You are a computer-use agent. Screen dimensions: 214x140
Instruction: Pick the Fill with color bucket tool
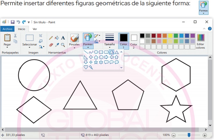click(x=57, y=38)
